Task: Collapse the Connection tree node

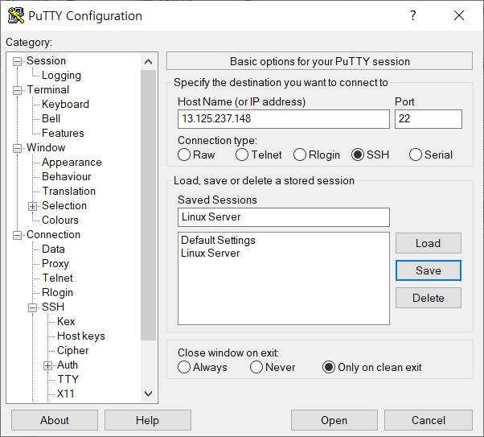Action: click(x=18, y=235)
